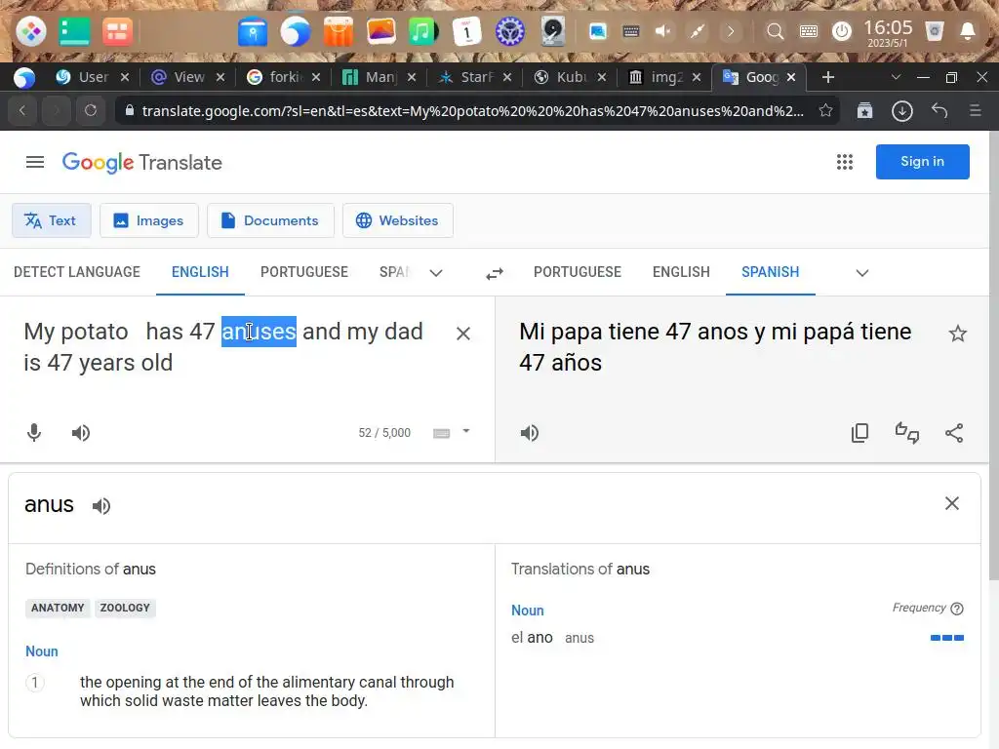
Task: Open Frequency help question mark
Action: (957, 609)
